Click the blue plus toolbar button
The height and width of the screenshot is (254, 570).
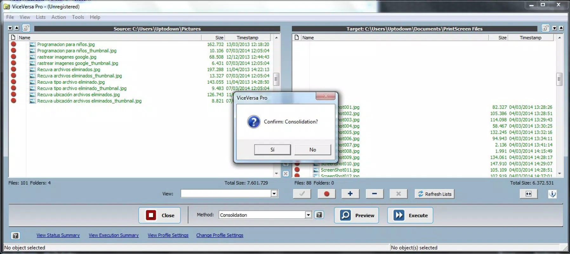[x=350, y=194]
